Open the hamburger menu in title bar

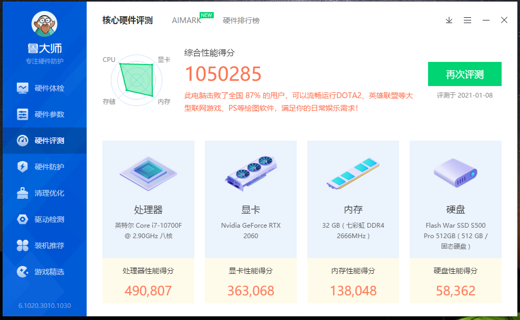[x=467, y=20]
